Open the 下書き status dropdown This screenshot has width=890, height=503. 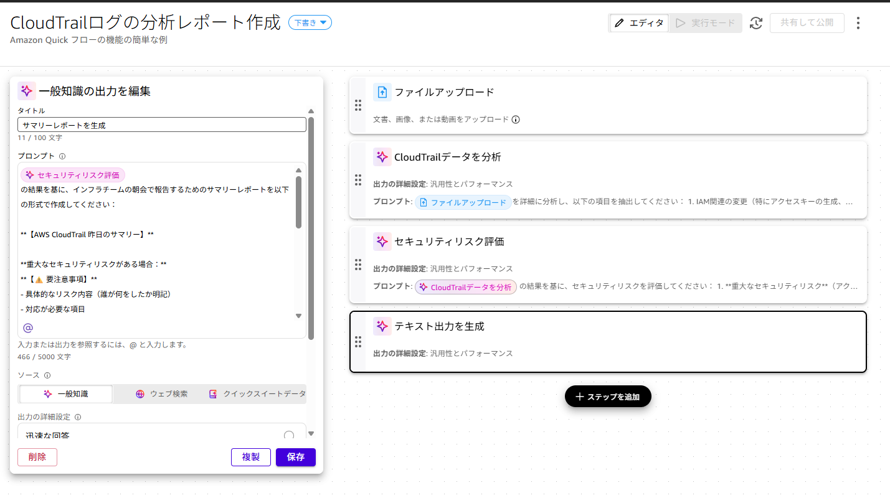310,22
